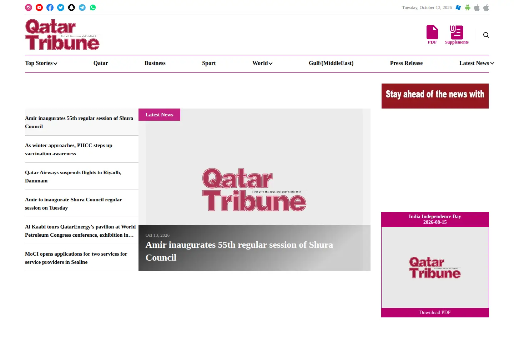
Task: Click the Qatar Tribune header logo
Action: tap(62, 35)
